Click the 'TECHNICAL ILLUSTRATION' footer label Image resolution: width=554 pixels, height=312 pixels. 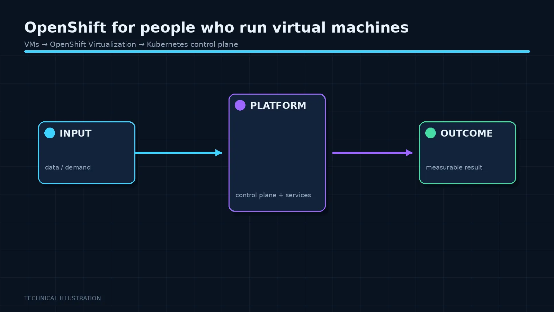63,298
